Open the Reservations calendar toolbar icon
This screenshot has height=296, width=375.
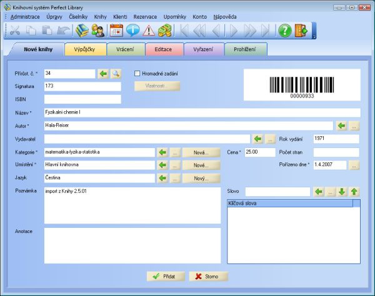click(x=116, y=31)
